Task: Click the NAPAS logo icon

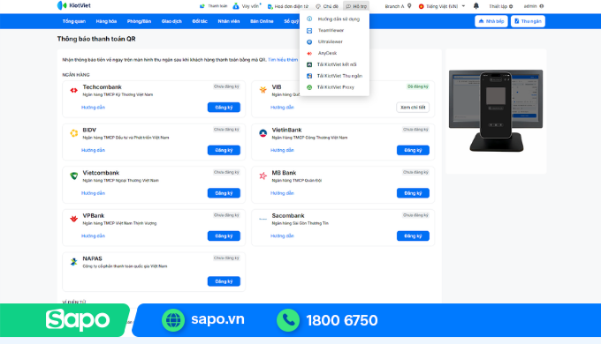Action: pyautogui.click(x=73, y=262)
